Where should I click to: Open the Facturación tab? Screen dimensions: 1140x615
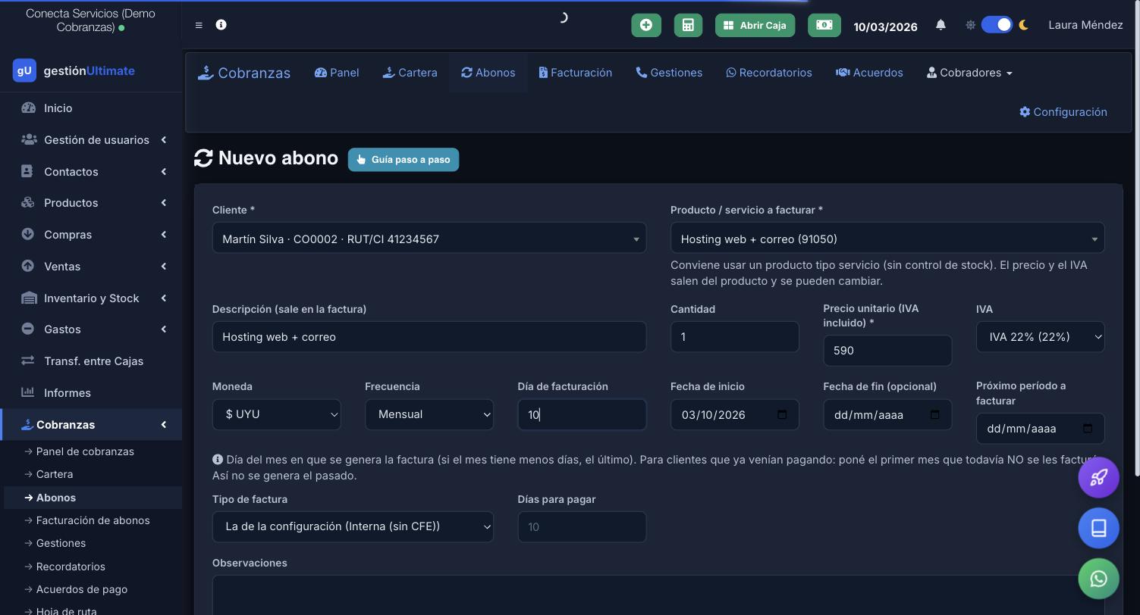(575, 73)
